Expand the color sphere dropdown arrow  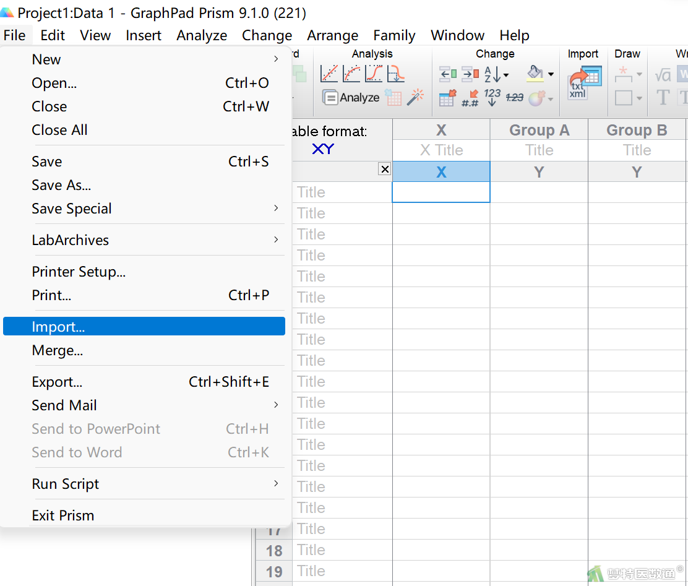pos(550,99)
